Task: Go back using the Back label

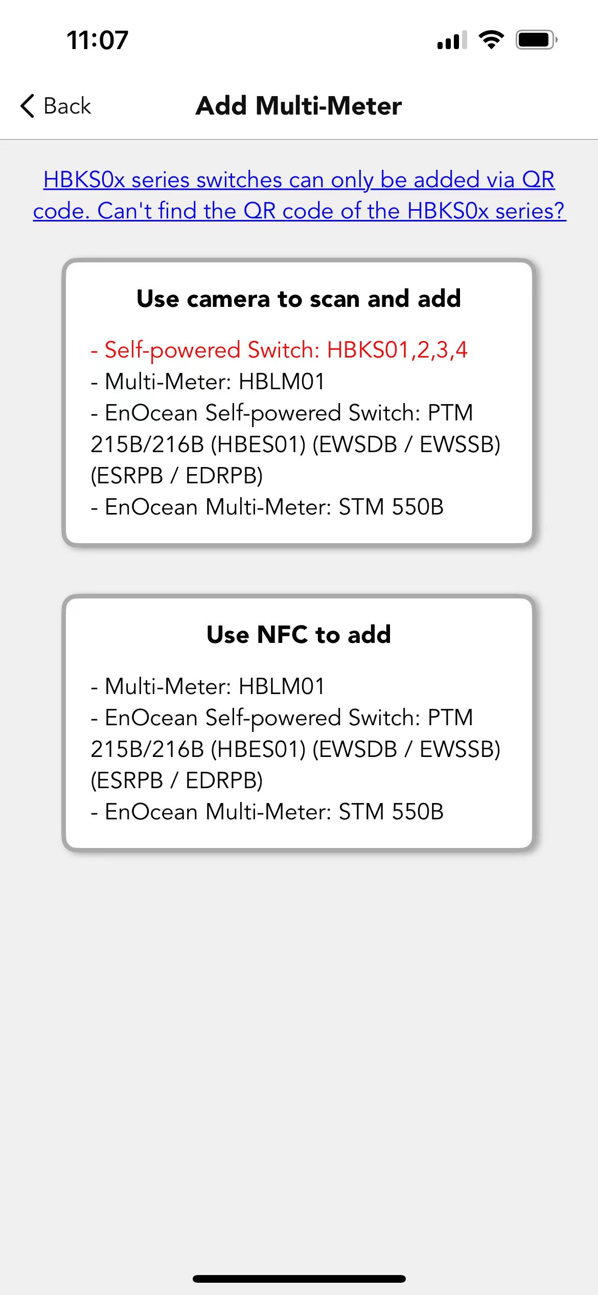Action: pyautogui.click(x=67, y=106)
